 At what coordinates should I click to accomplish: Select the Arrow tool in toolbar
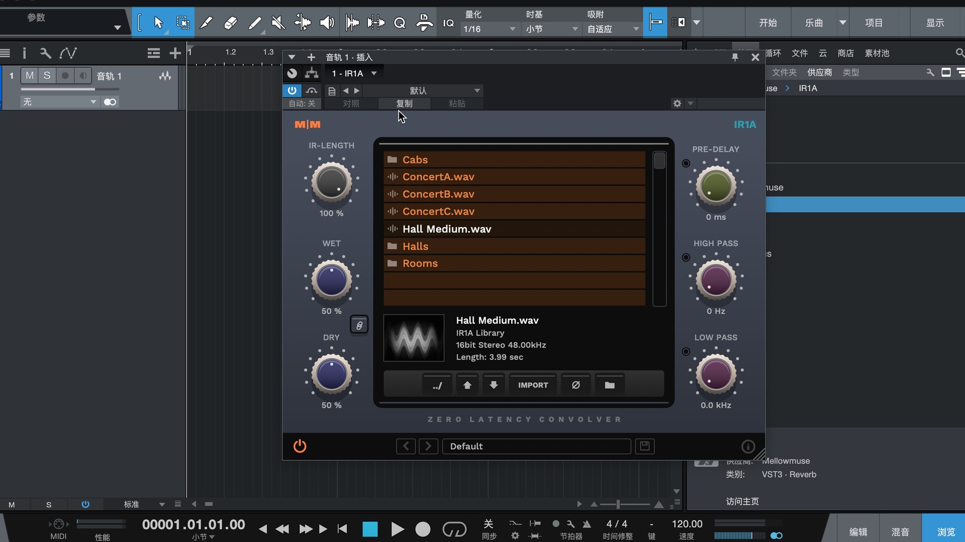(158, 23)
